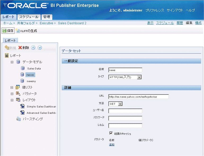Click the 値リスト icon
The width and height of the screenshot is (204, 156).
[17, 87]
